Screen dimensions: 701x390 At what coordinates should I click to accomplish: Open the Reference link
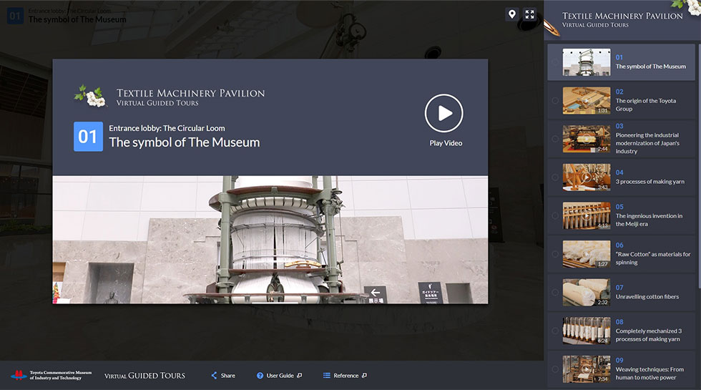(x=346, y=376)
